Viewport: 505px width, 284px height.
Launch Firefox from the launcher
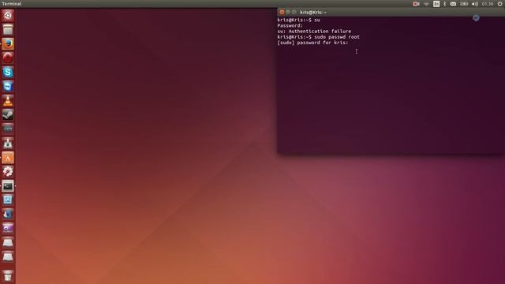tap(8, 44)
